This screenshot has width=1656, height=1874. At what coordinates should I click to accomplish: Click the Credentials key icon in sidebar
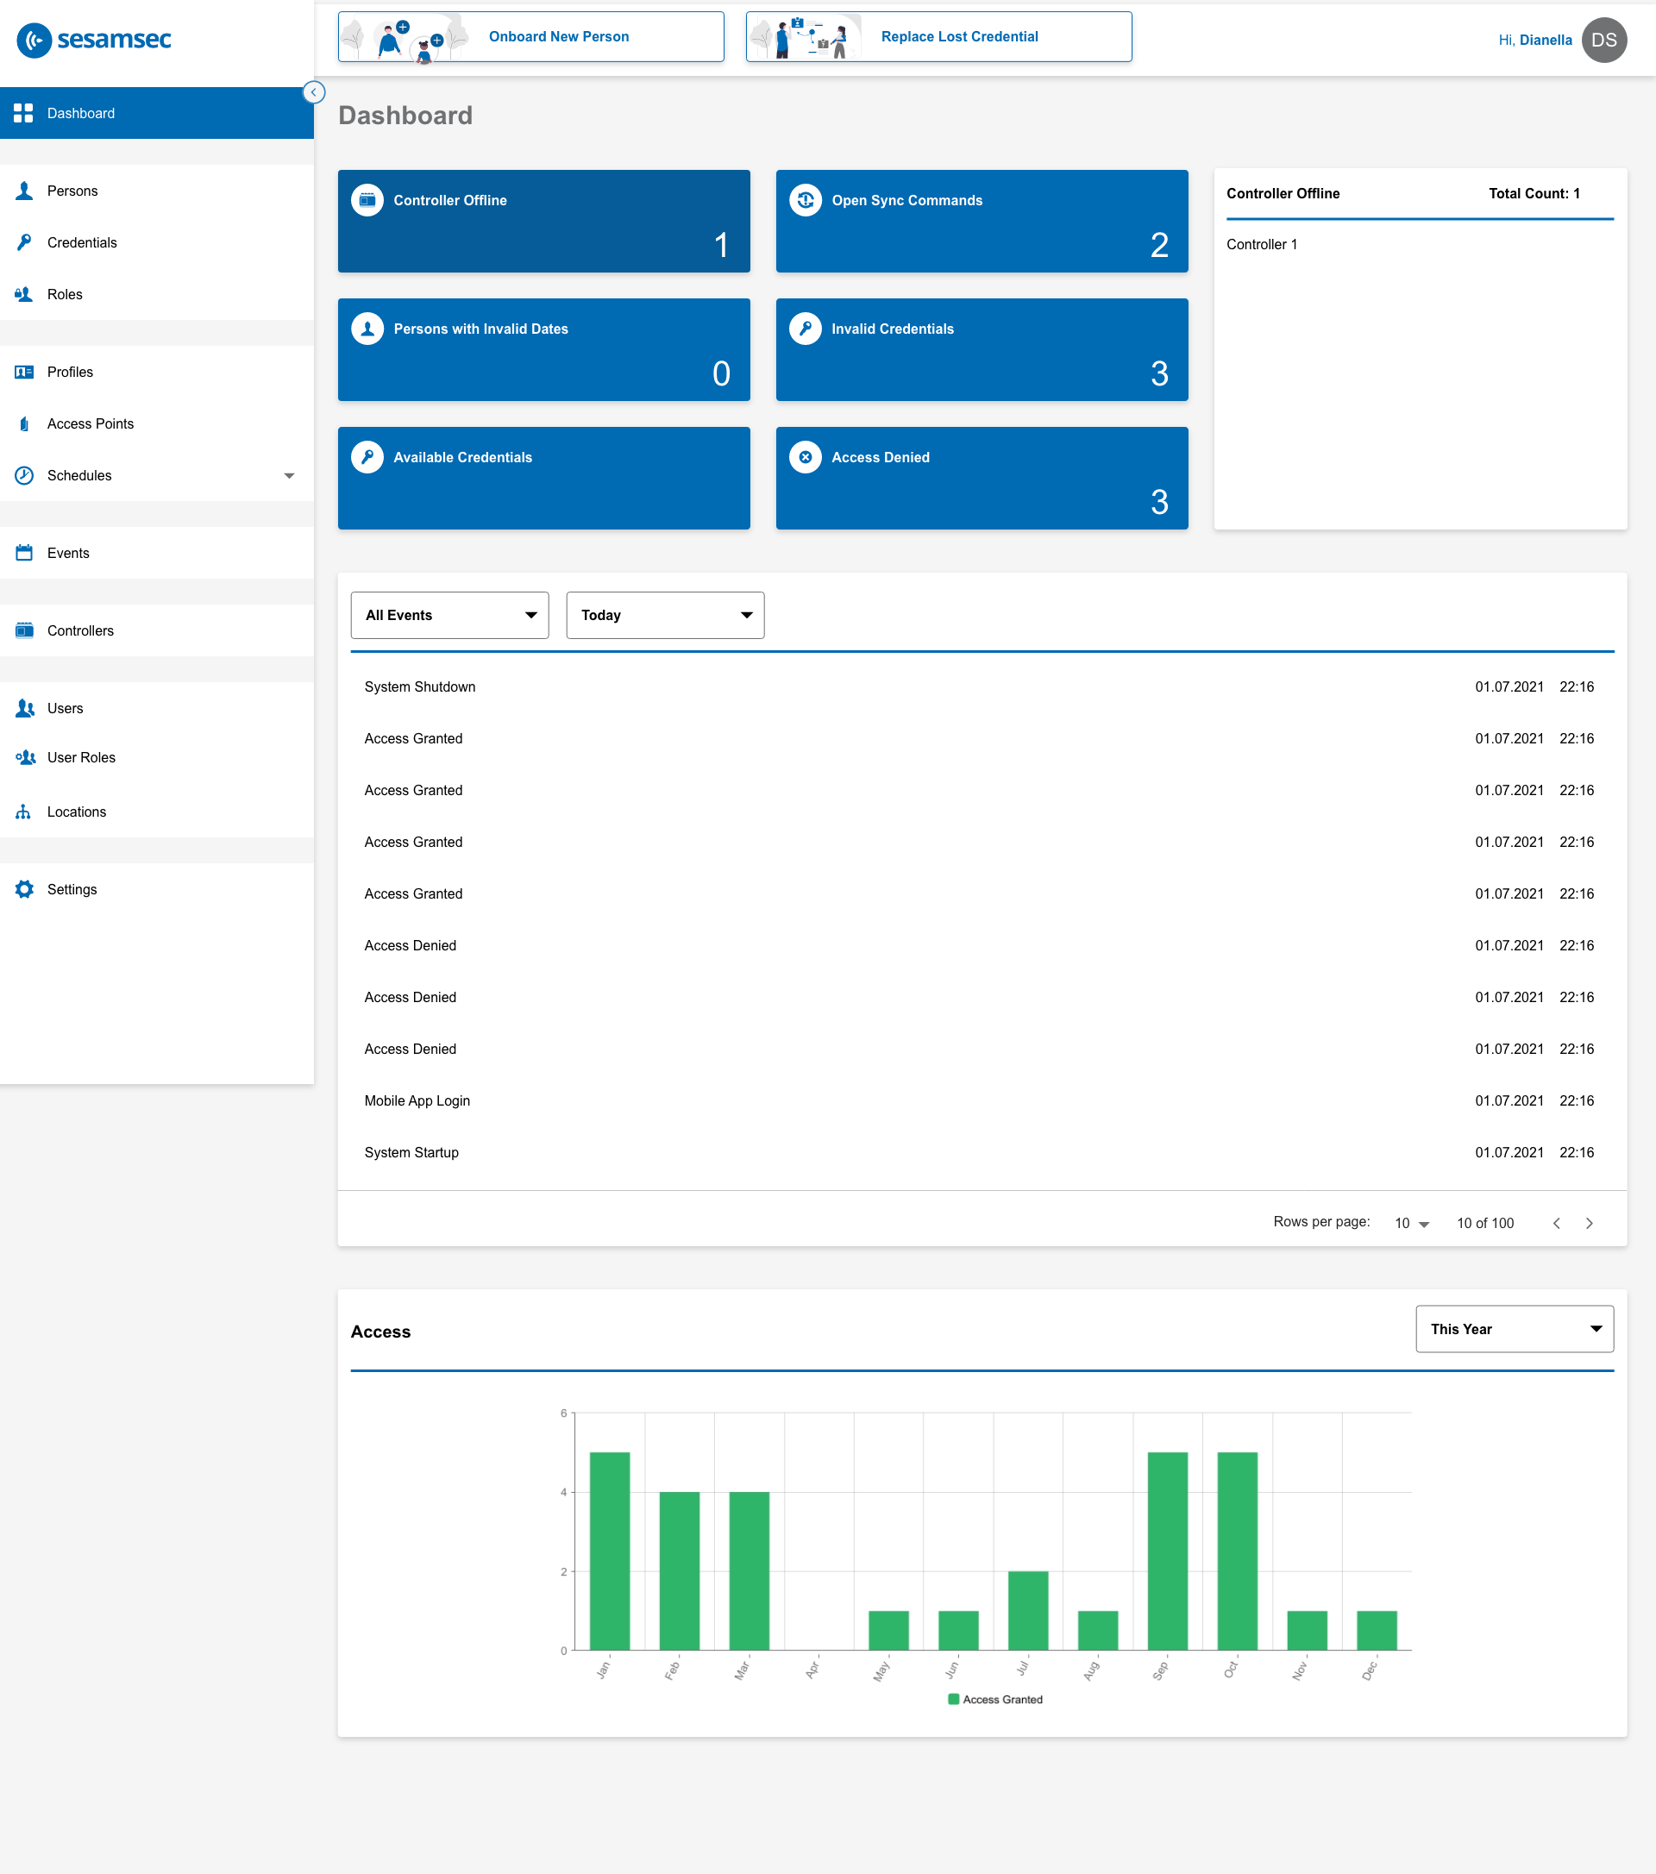pyautogui.click(x=25, y=242)
